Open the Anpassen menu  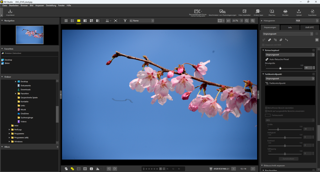click(x=40, y=6)
